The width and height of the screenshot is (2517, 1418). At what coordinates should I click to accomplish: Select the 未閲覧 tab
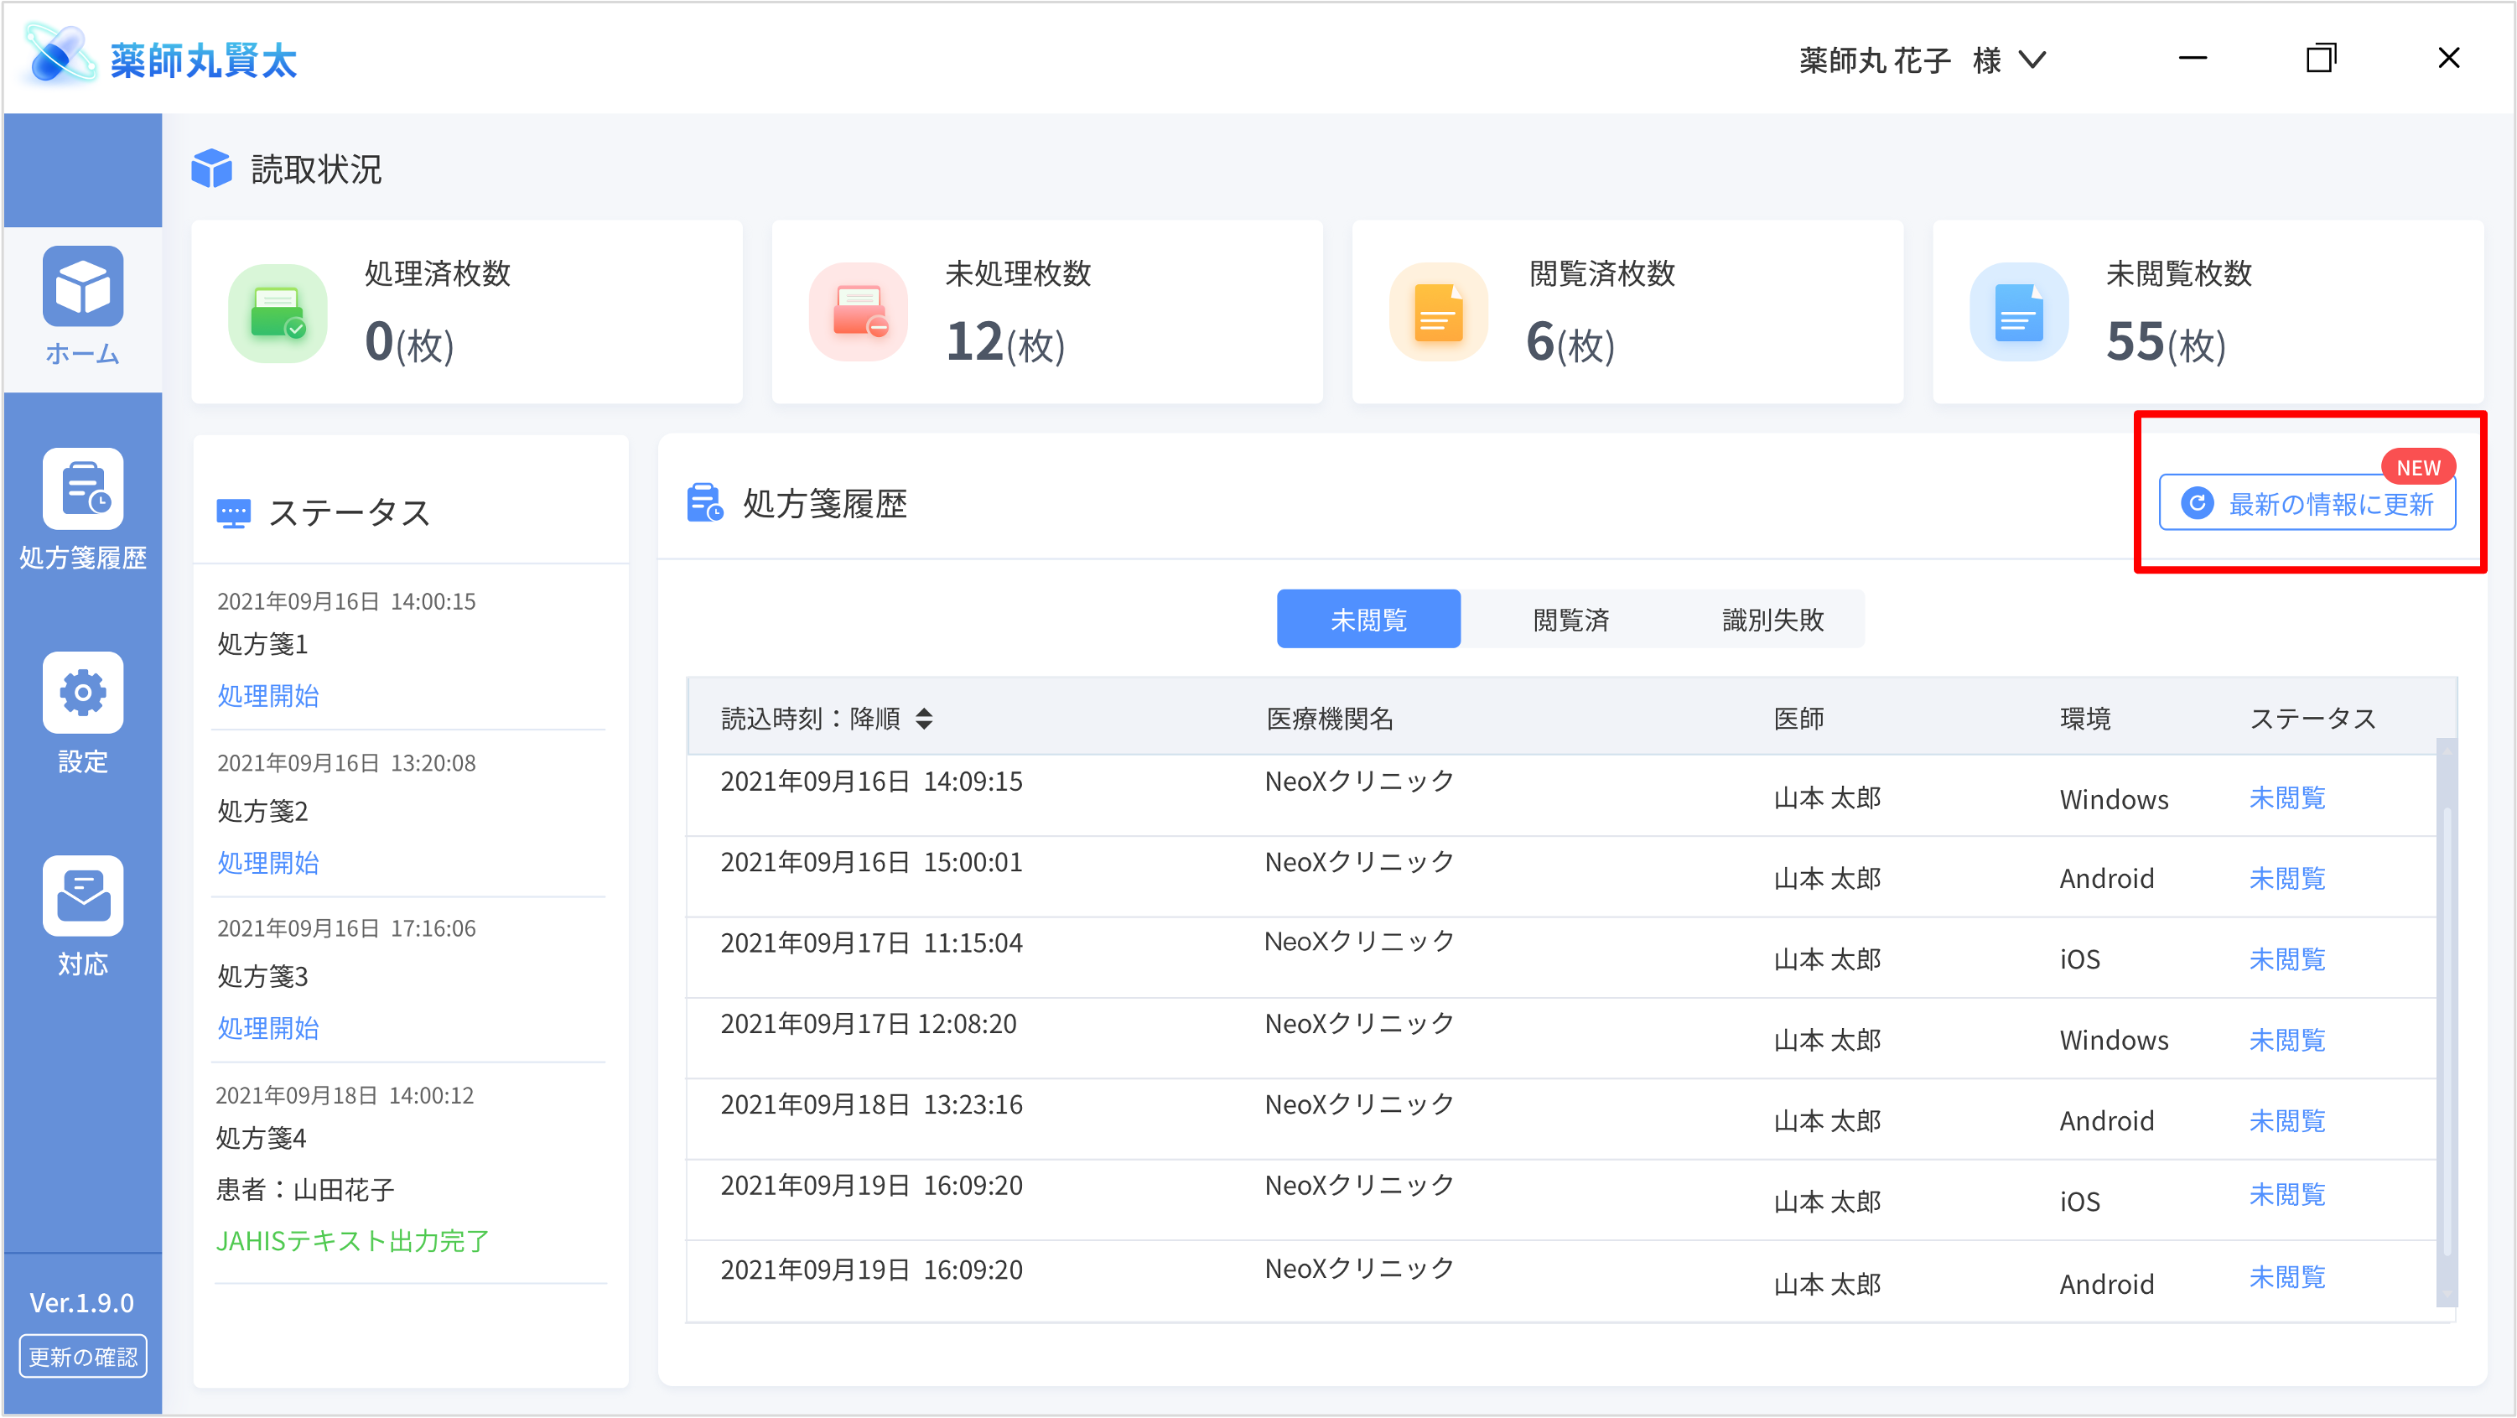[1368, 620]
